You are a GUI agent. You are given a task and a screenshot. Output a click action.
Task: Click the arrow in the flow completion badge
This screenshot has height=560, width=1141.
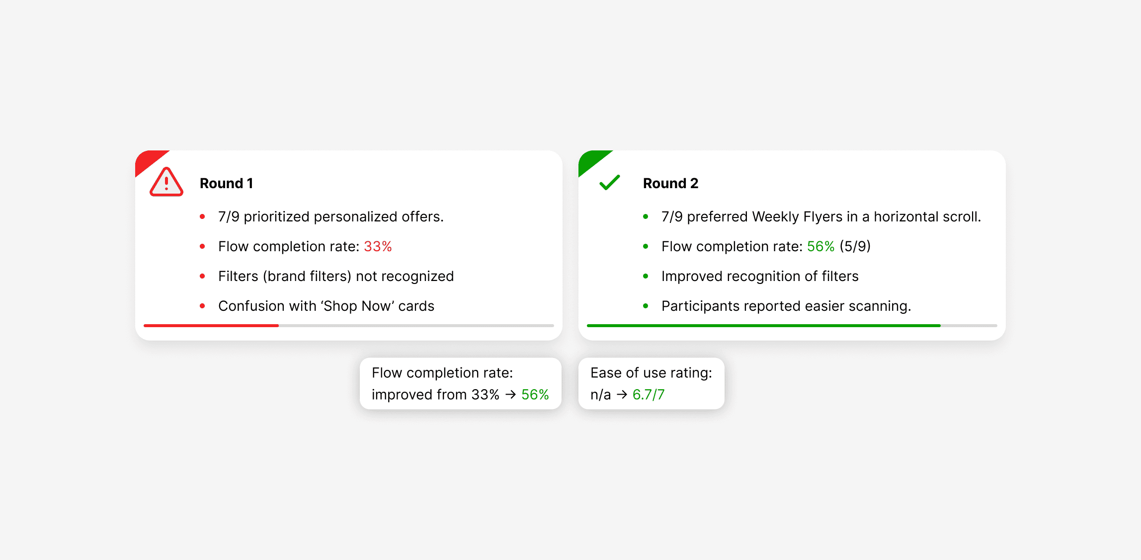(x=510, y=395)
